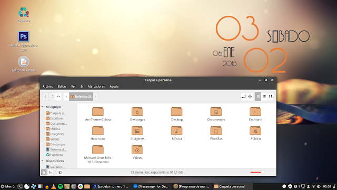Switch to list view
The image size is (337, 190).
tap(264, 97)
